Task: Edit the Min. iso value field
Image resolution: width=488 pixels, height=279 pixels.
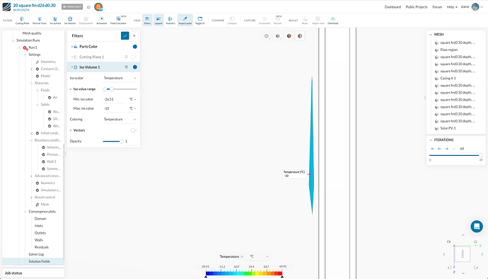Action: click(115, 99)
